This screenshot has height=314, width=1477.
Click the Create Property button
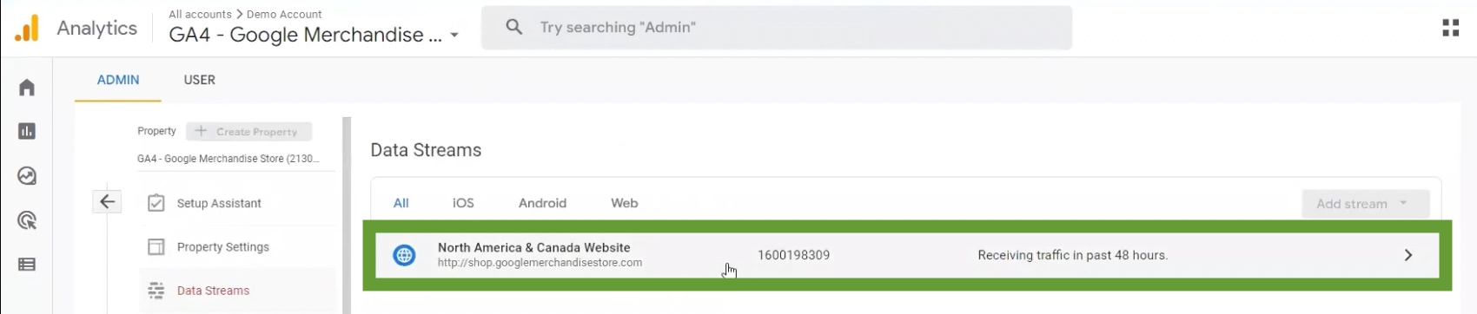[x=248, y=131]
